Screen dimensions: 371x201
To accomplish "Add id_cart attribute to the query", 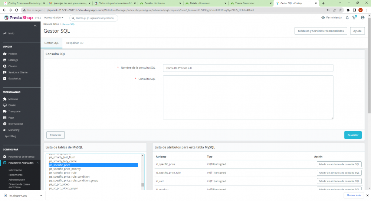I will [339, 181].
